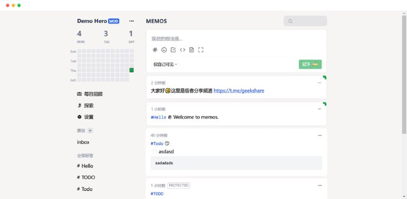Click the #Hello tag in the memo
The image size is (407, 199).
tap(158, 117)
